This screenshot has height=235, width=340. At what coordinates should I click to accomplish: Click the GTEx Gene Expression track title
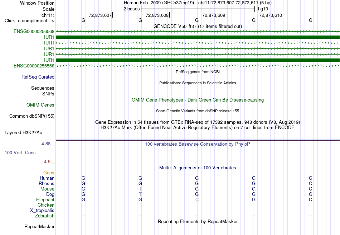pos(198,122)
